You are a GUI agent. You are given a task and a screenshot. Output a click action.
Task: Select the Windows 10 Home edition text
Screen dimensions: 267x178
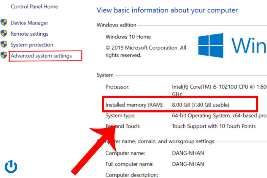128,37
